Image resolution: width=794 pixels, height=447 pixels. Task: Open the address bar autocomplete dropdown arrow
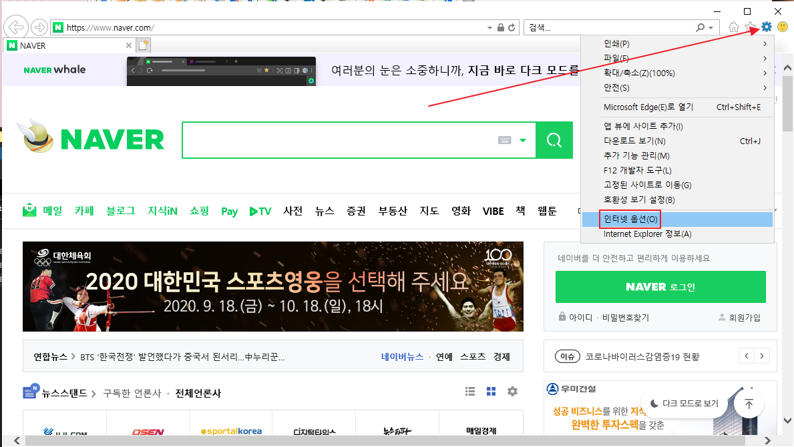489,28
